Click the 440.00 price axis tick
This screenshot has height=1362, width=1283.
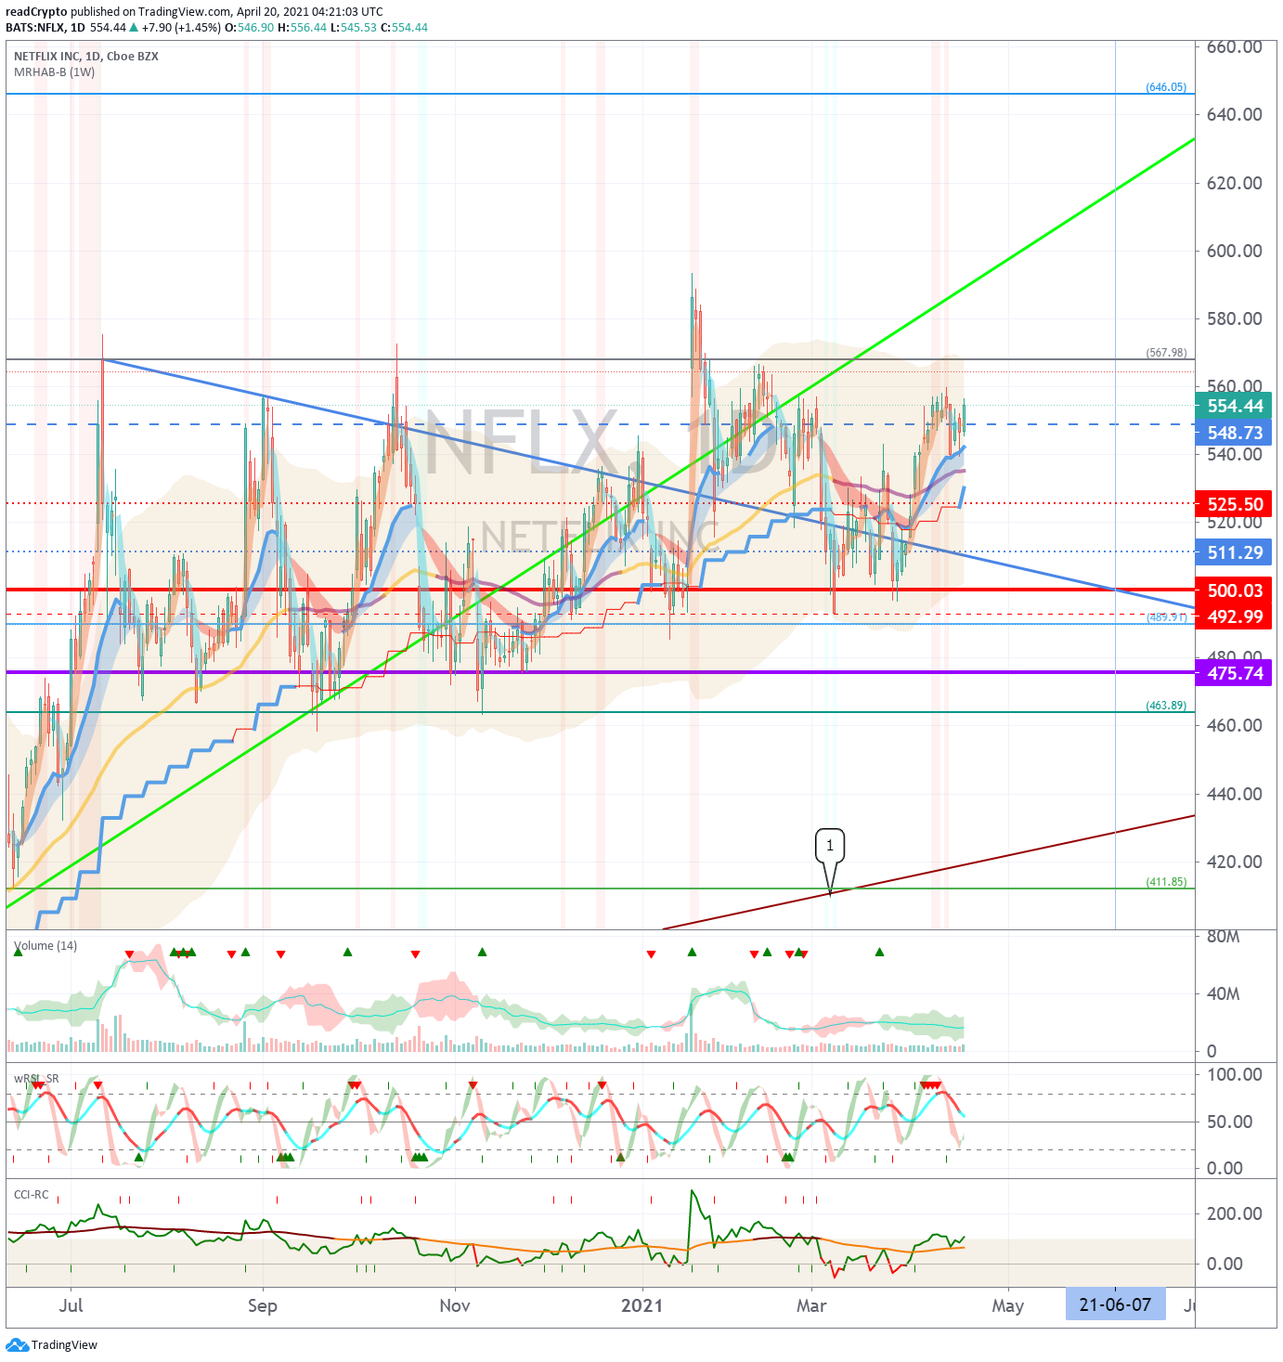pos(1235,795)
